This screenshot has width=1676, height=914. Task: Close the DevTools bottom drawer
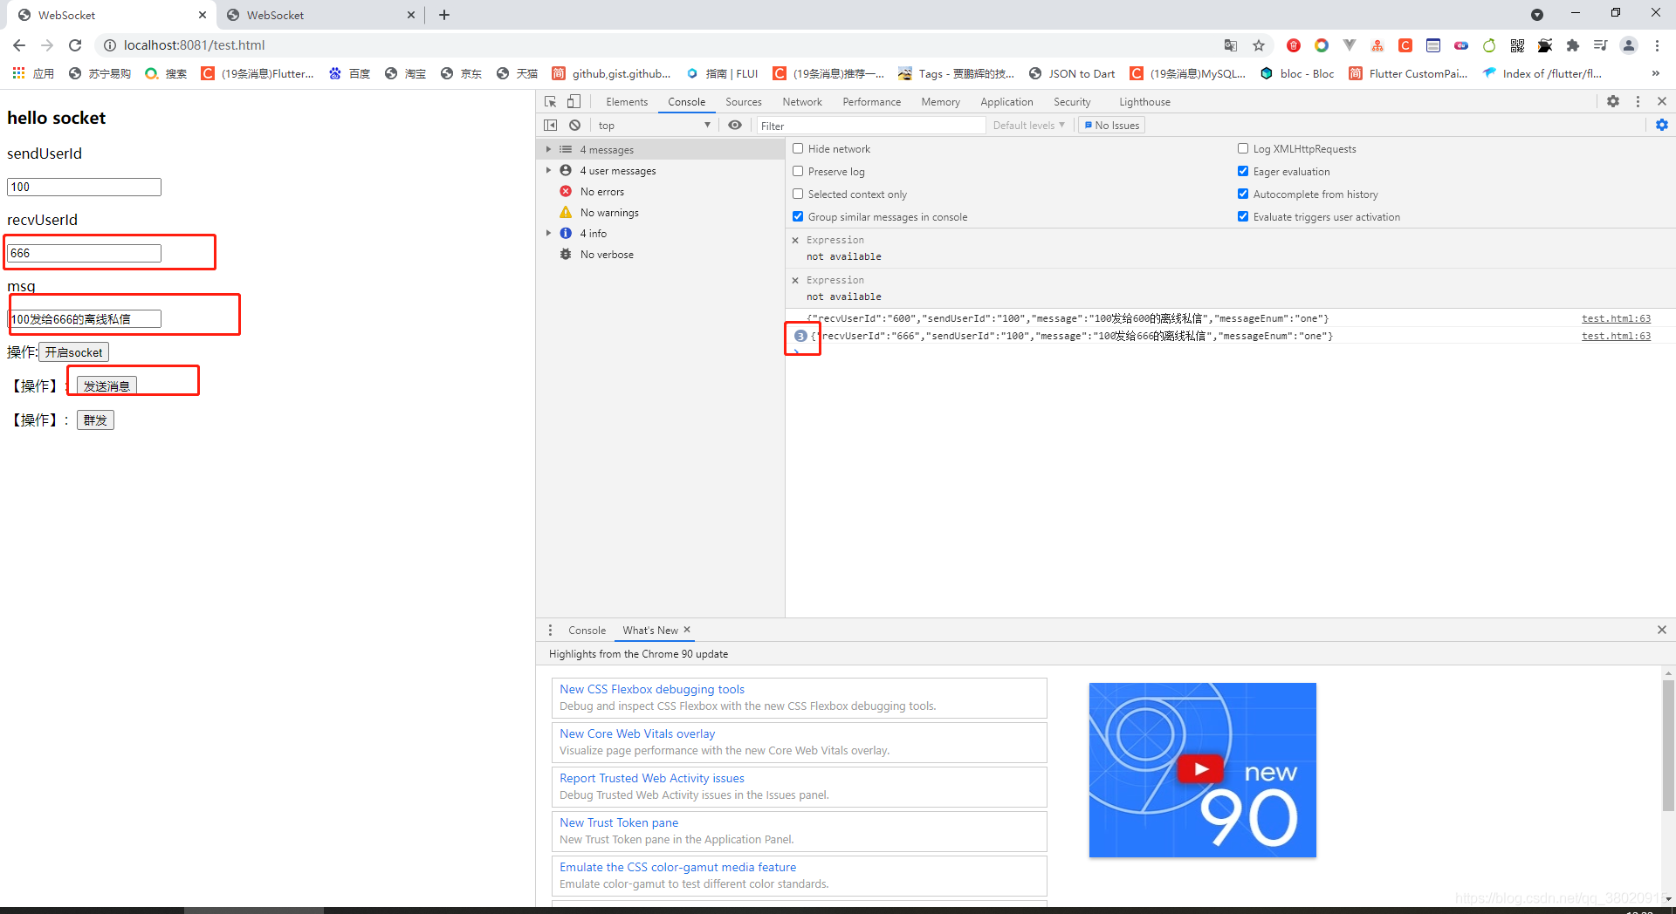tap(1662, 630)
